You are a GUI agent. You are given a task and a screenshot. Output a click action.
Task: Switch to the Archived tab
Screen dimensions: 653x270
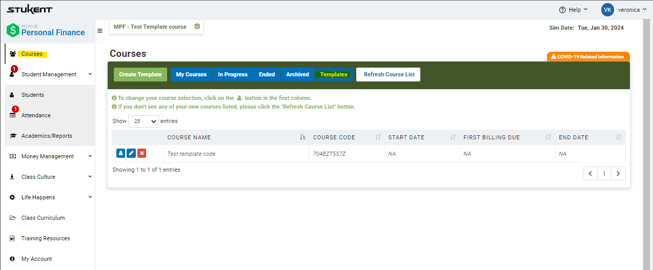[297, 74]
